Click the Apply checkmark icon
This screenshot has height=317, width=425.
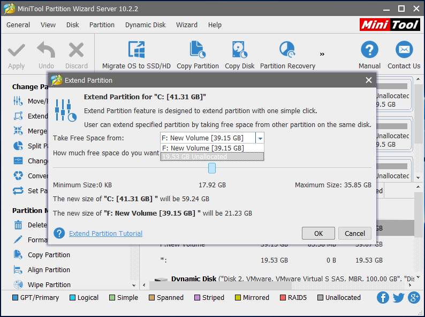[16, 50]
